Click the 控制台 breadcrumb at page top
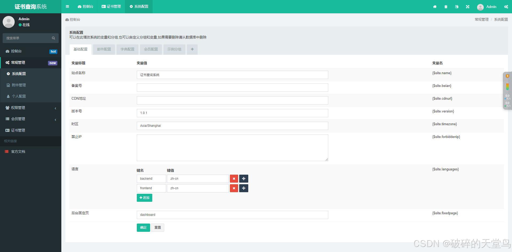Screen dimensions: 512x252 [x=73, y=20]
